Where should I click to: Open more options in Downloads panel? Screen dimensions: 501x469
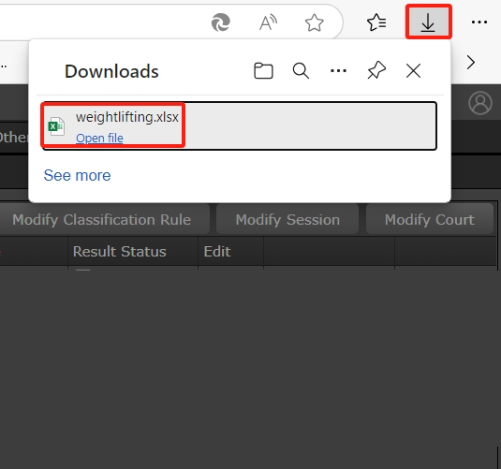(338, 70)
